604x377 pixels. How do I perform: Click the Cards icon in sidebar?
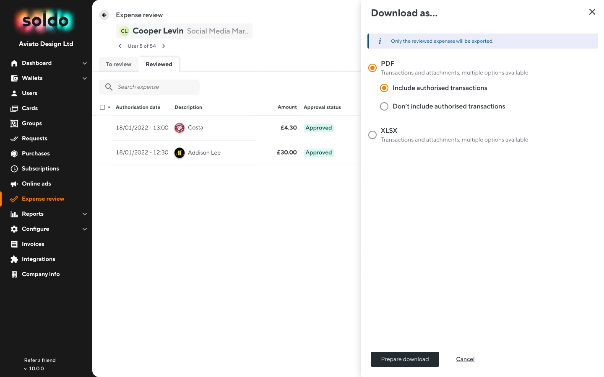14,108
